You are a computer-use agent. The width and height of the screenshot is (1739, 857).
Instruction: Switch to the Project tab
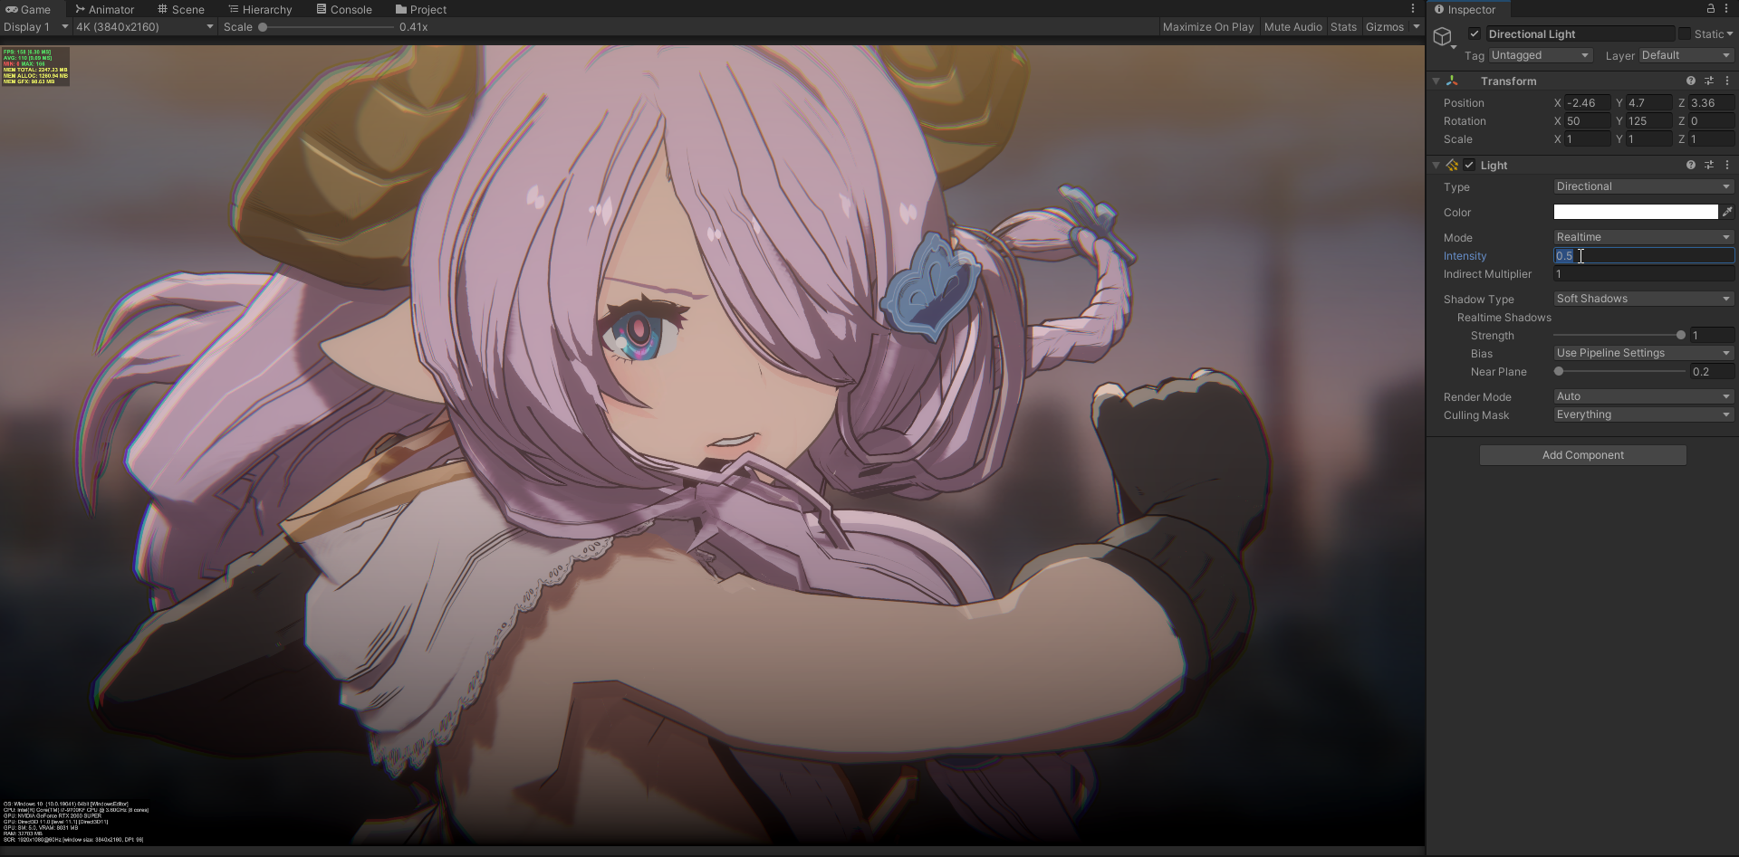tap(421, 10)
